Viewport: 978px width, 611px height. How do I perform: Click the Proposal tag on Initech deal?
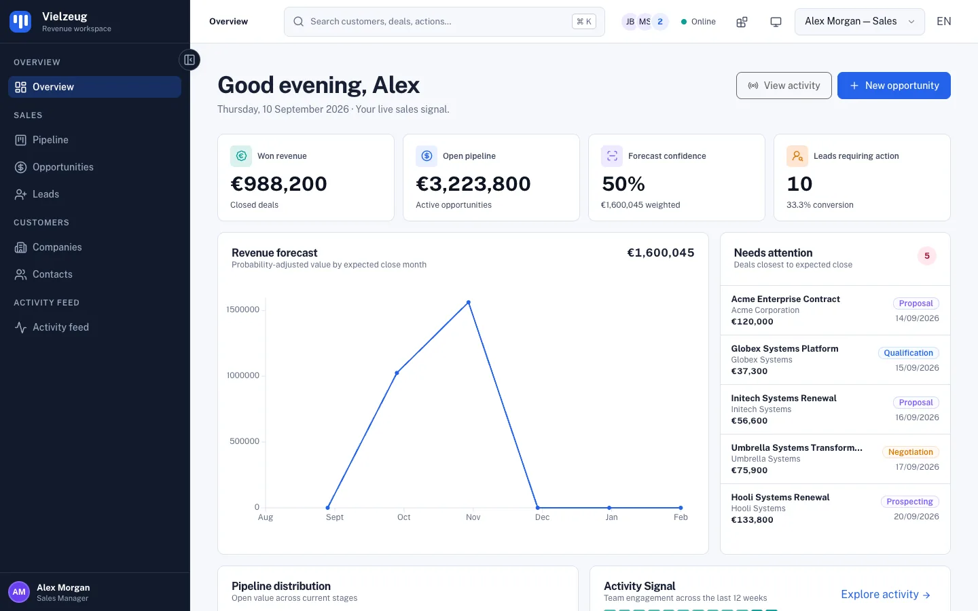[x=916, y=403]
